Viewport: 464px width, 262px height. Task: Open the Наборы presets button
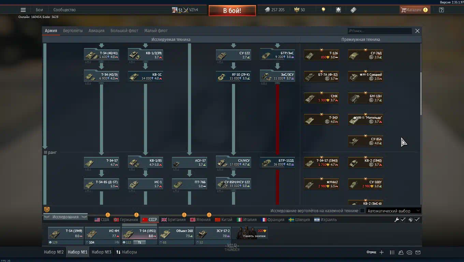tap(127, 252)
